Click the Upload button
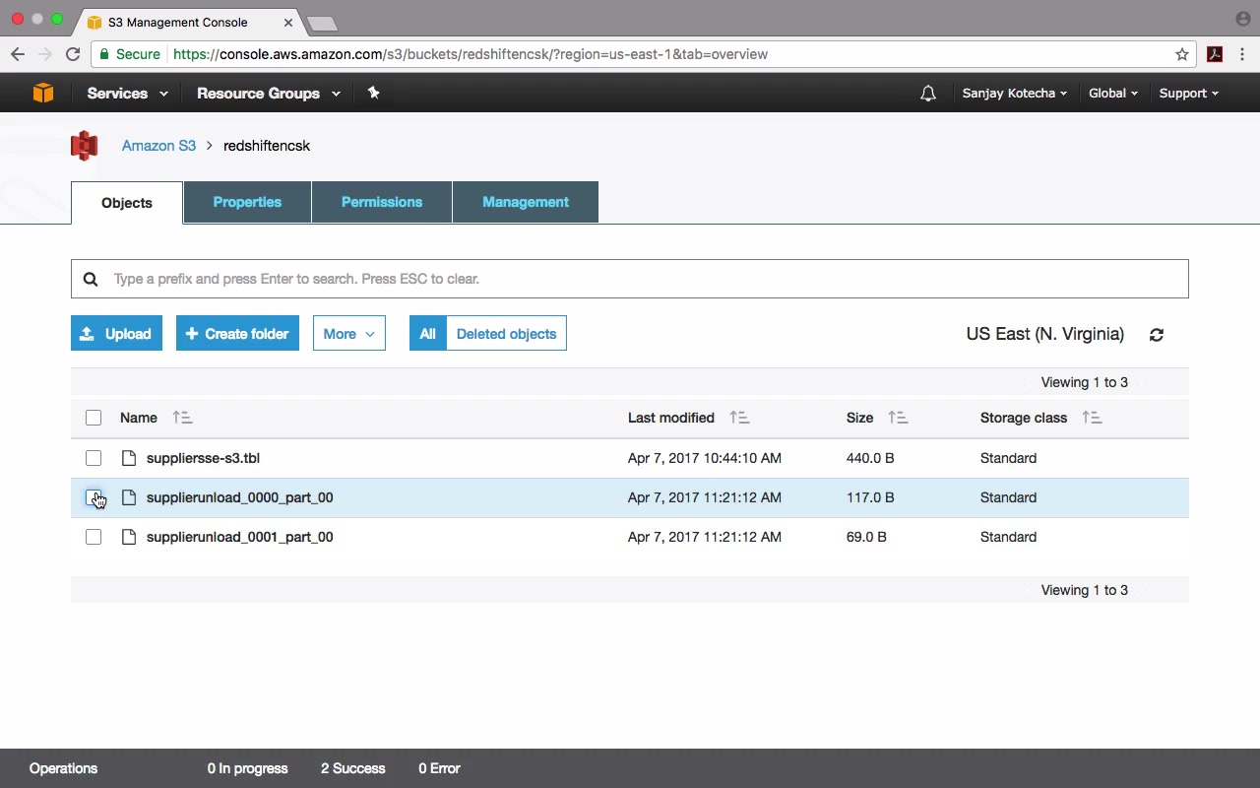The width and height of the screenshot is (1260, 788). (116, 334)
